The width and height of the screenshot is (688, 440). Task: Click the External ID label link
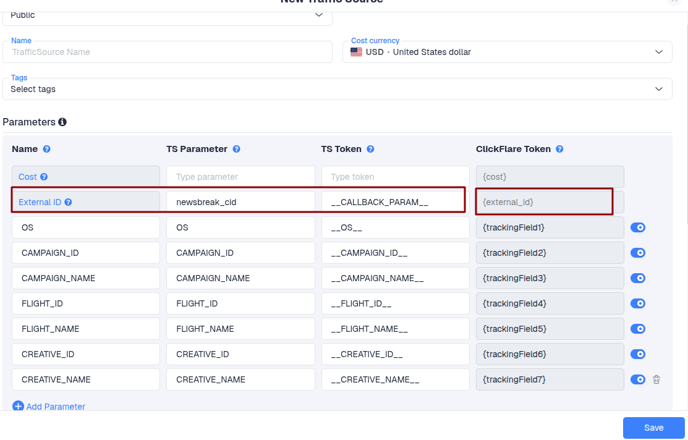[40, 202]
